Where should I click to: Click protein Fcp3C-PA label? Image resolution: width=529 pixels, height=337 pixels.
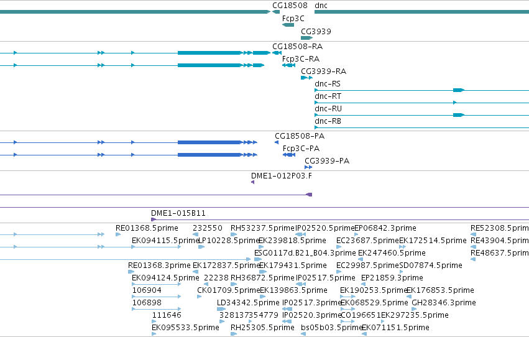(x=301, y=149)
